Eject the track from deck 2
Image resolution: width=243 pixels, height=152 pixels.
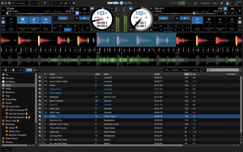(x=151, y=30)
